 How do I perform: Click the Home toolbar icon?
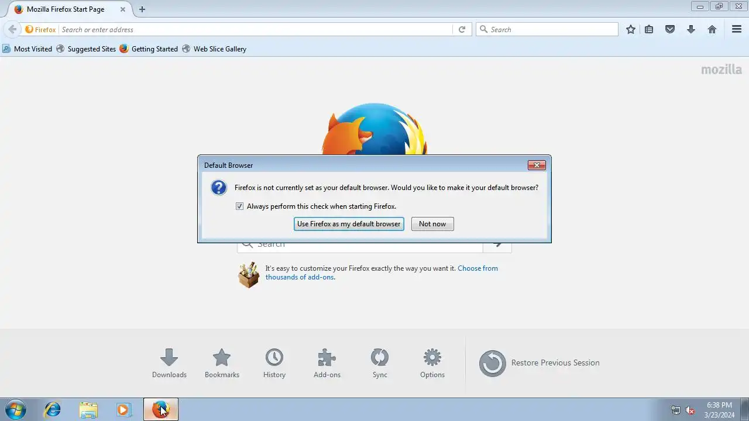(x=712, y=29)
